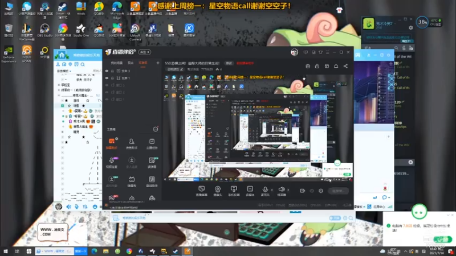The height and width of the screenshot is (256, 456).
Task: Open streaming settings gear beside start button
Action: (x=321, y=191)
